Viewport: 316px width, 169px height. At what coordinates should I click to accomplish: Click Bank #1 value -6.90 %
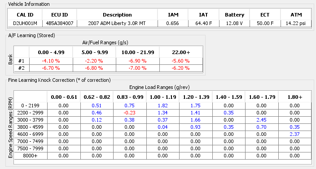pyautogui.click(x=137, y=61)
